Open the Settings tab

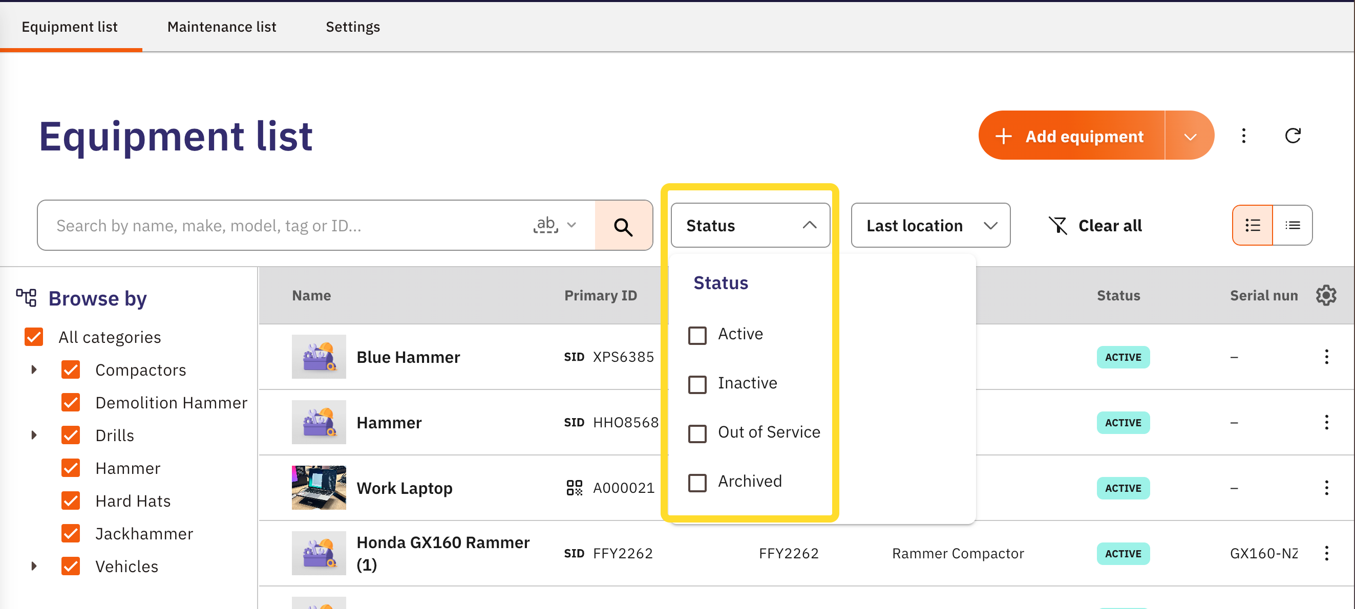353,27
